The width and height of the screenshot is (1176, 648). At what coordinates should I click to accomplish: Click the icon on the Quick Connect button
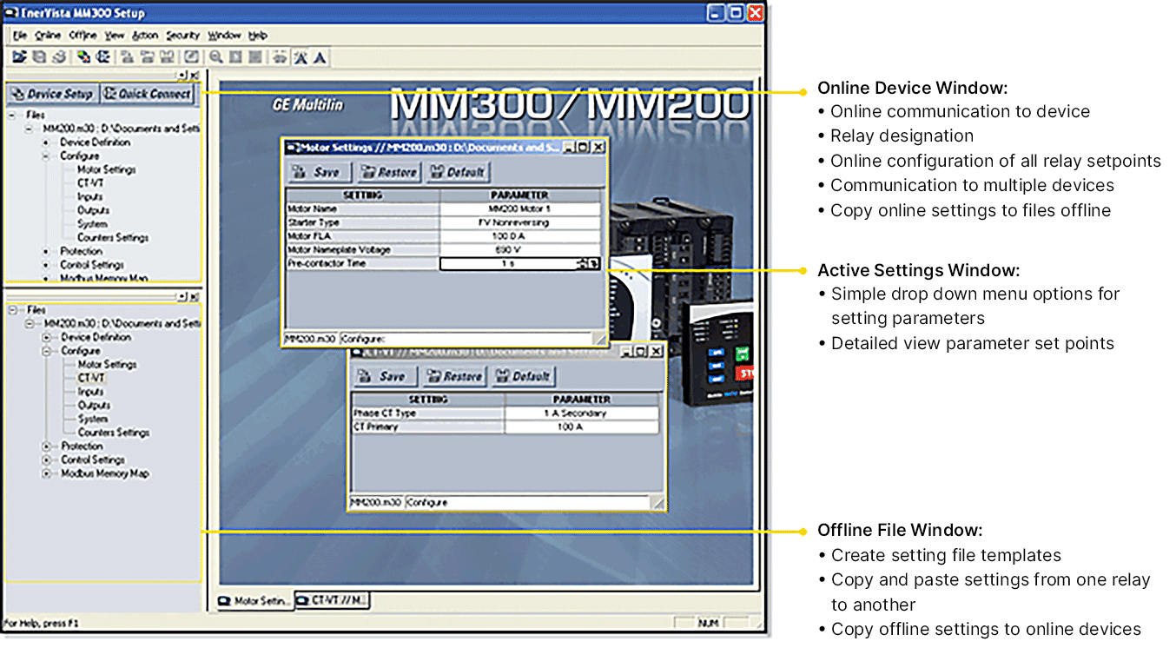tap(110, 94)
